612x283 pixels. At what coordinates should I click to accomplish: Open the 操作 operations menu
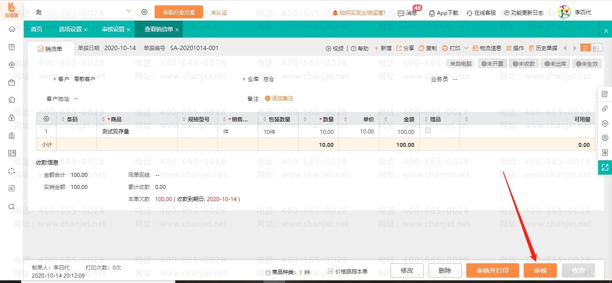tap(515, 48)
